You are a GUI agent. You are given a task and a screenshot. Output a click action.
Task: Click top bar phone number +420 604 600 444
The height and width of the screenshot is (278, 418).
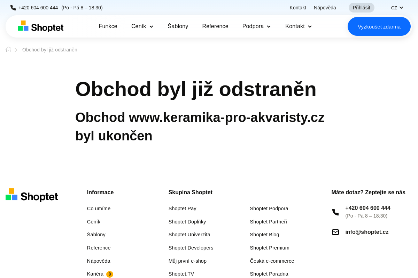coord(38,8)
